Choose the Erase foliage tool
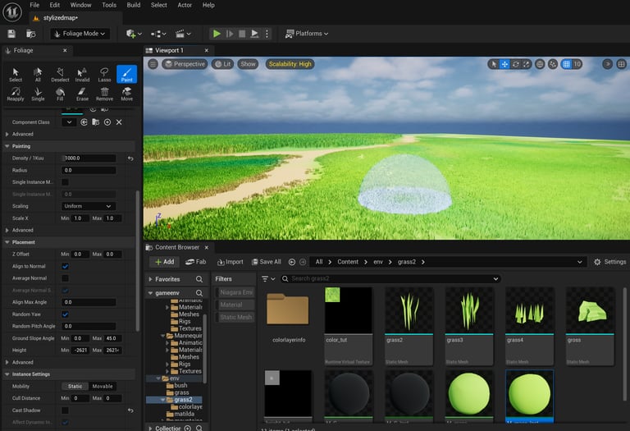630x431 pixels. [x=82, y=94]
